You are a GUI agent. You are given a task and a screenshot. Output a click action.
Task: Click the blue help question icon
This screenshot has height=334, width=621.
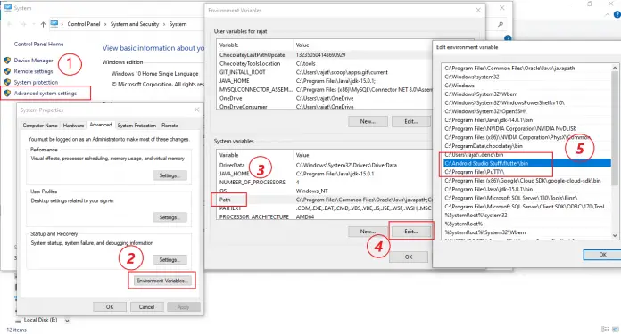tap(617, 14)
